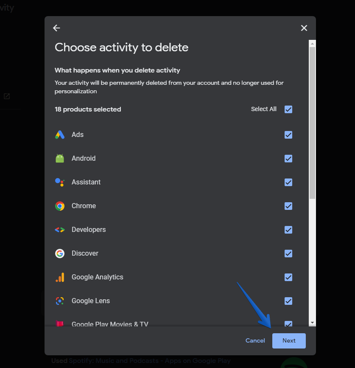
Task: Click the Google Play Movies & TV label
Action: pyautogui.click(x=110, y=324)
